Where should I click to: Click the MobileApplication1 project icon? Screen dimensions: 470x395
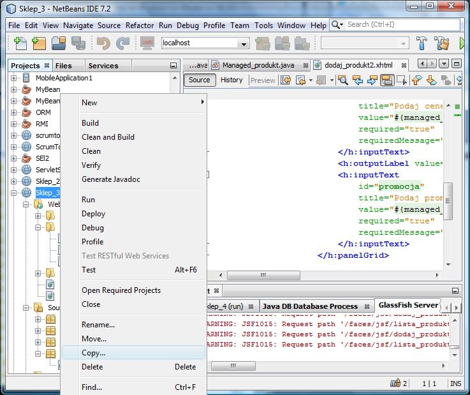[x=26, y=78]
